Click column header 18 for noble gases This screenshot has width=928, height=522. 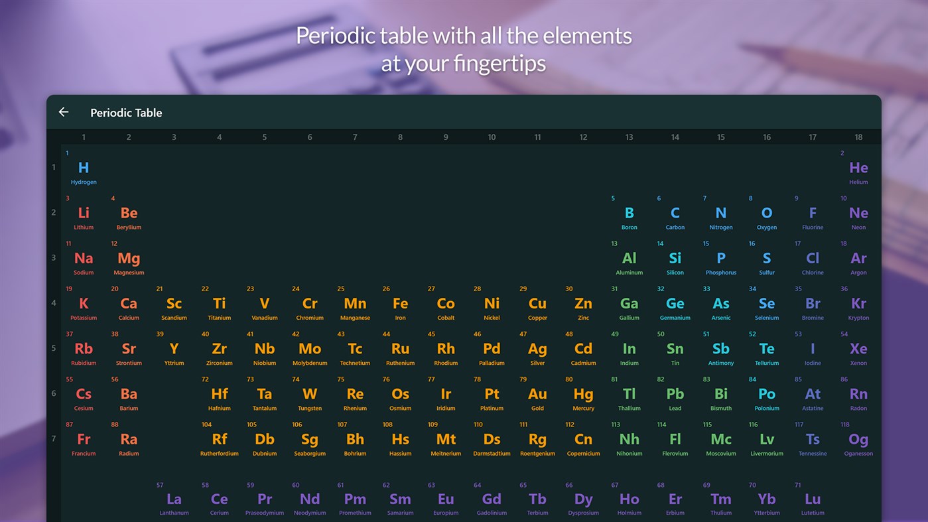tap(858, 137)
